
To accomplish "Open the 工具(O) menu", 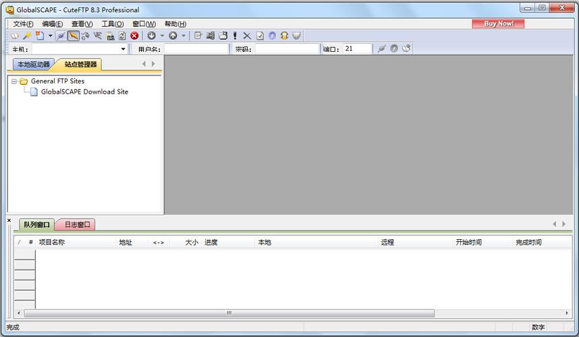I will [x=112, y=24].
